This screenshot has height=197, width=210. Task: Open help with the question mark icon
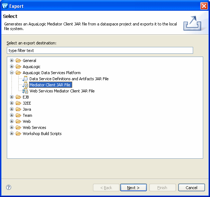click(9, 187)
